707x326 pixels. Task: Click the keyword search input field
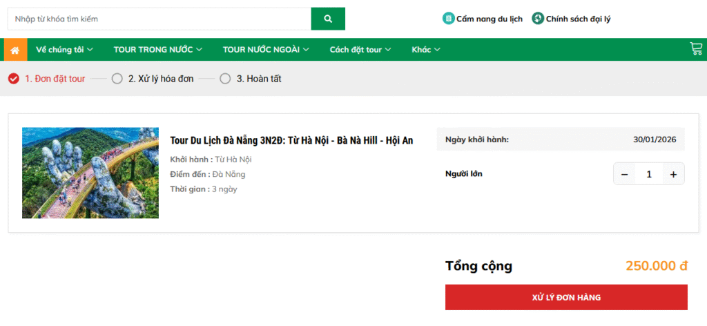coord(159,19)
